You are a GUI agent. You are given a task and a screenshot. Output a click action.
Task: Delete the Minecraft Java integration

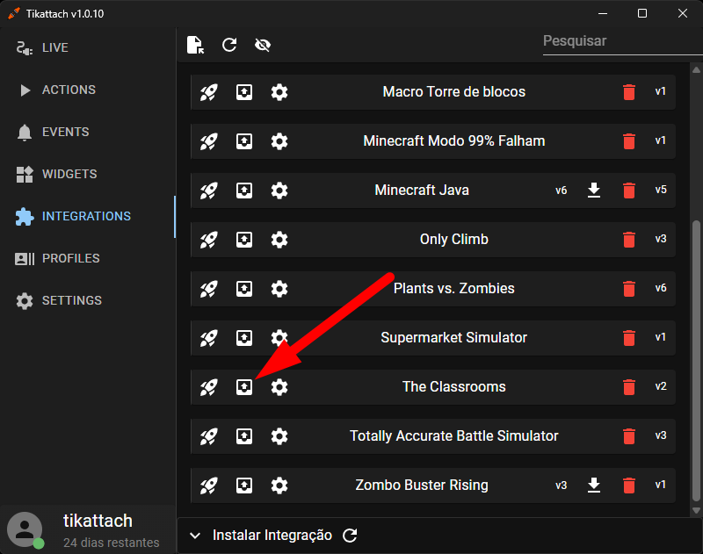[629, 191]
